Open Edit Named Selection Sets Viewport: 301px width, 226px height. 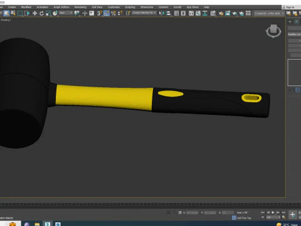click(x=128, y=13)
